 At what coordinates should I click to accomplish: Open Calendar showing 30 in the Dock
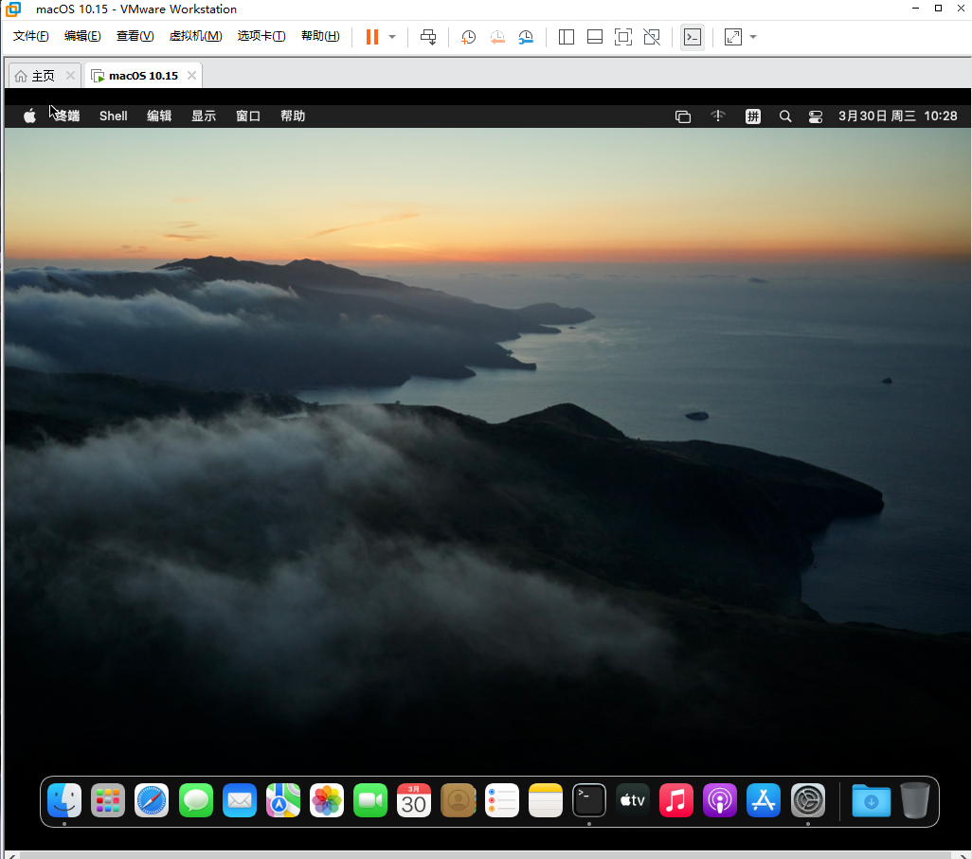[x=413, y=800]
